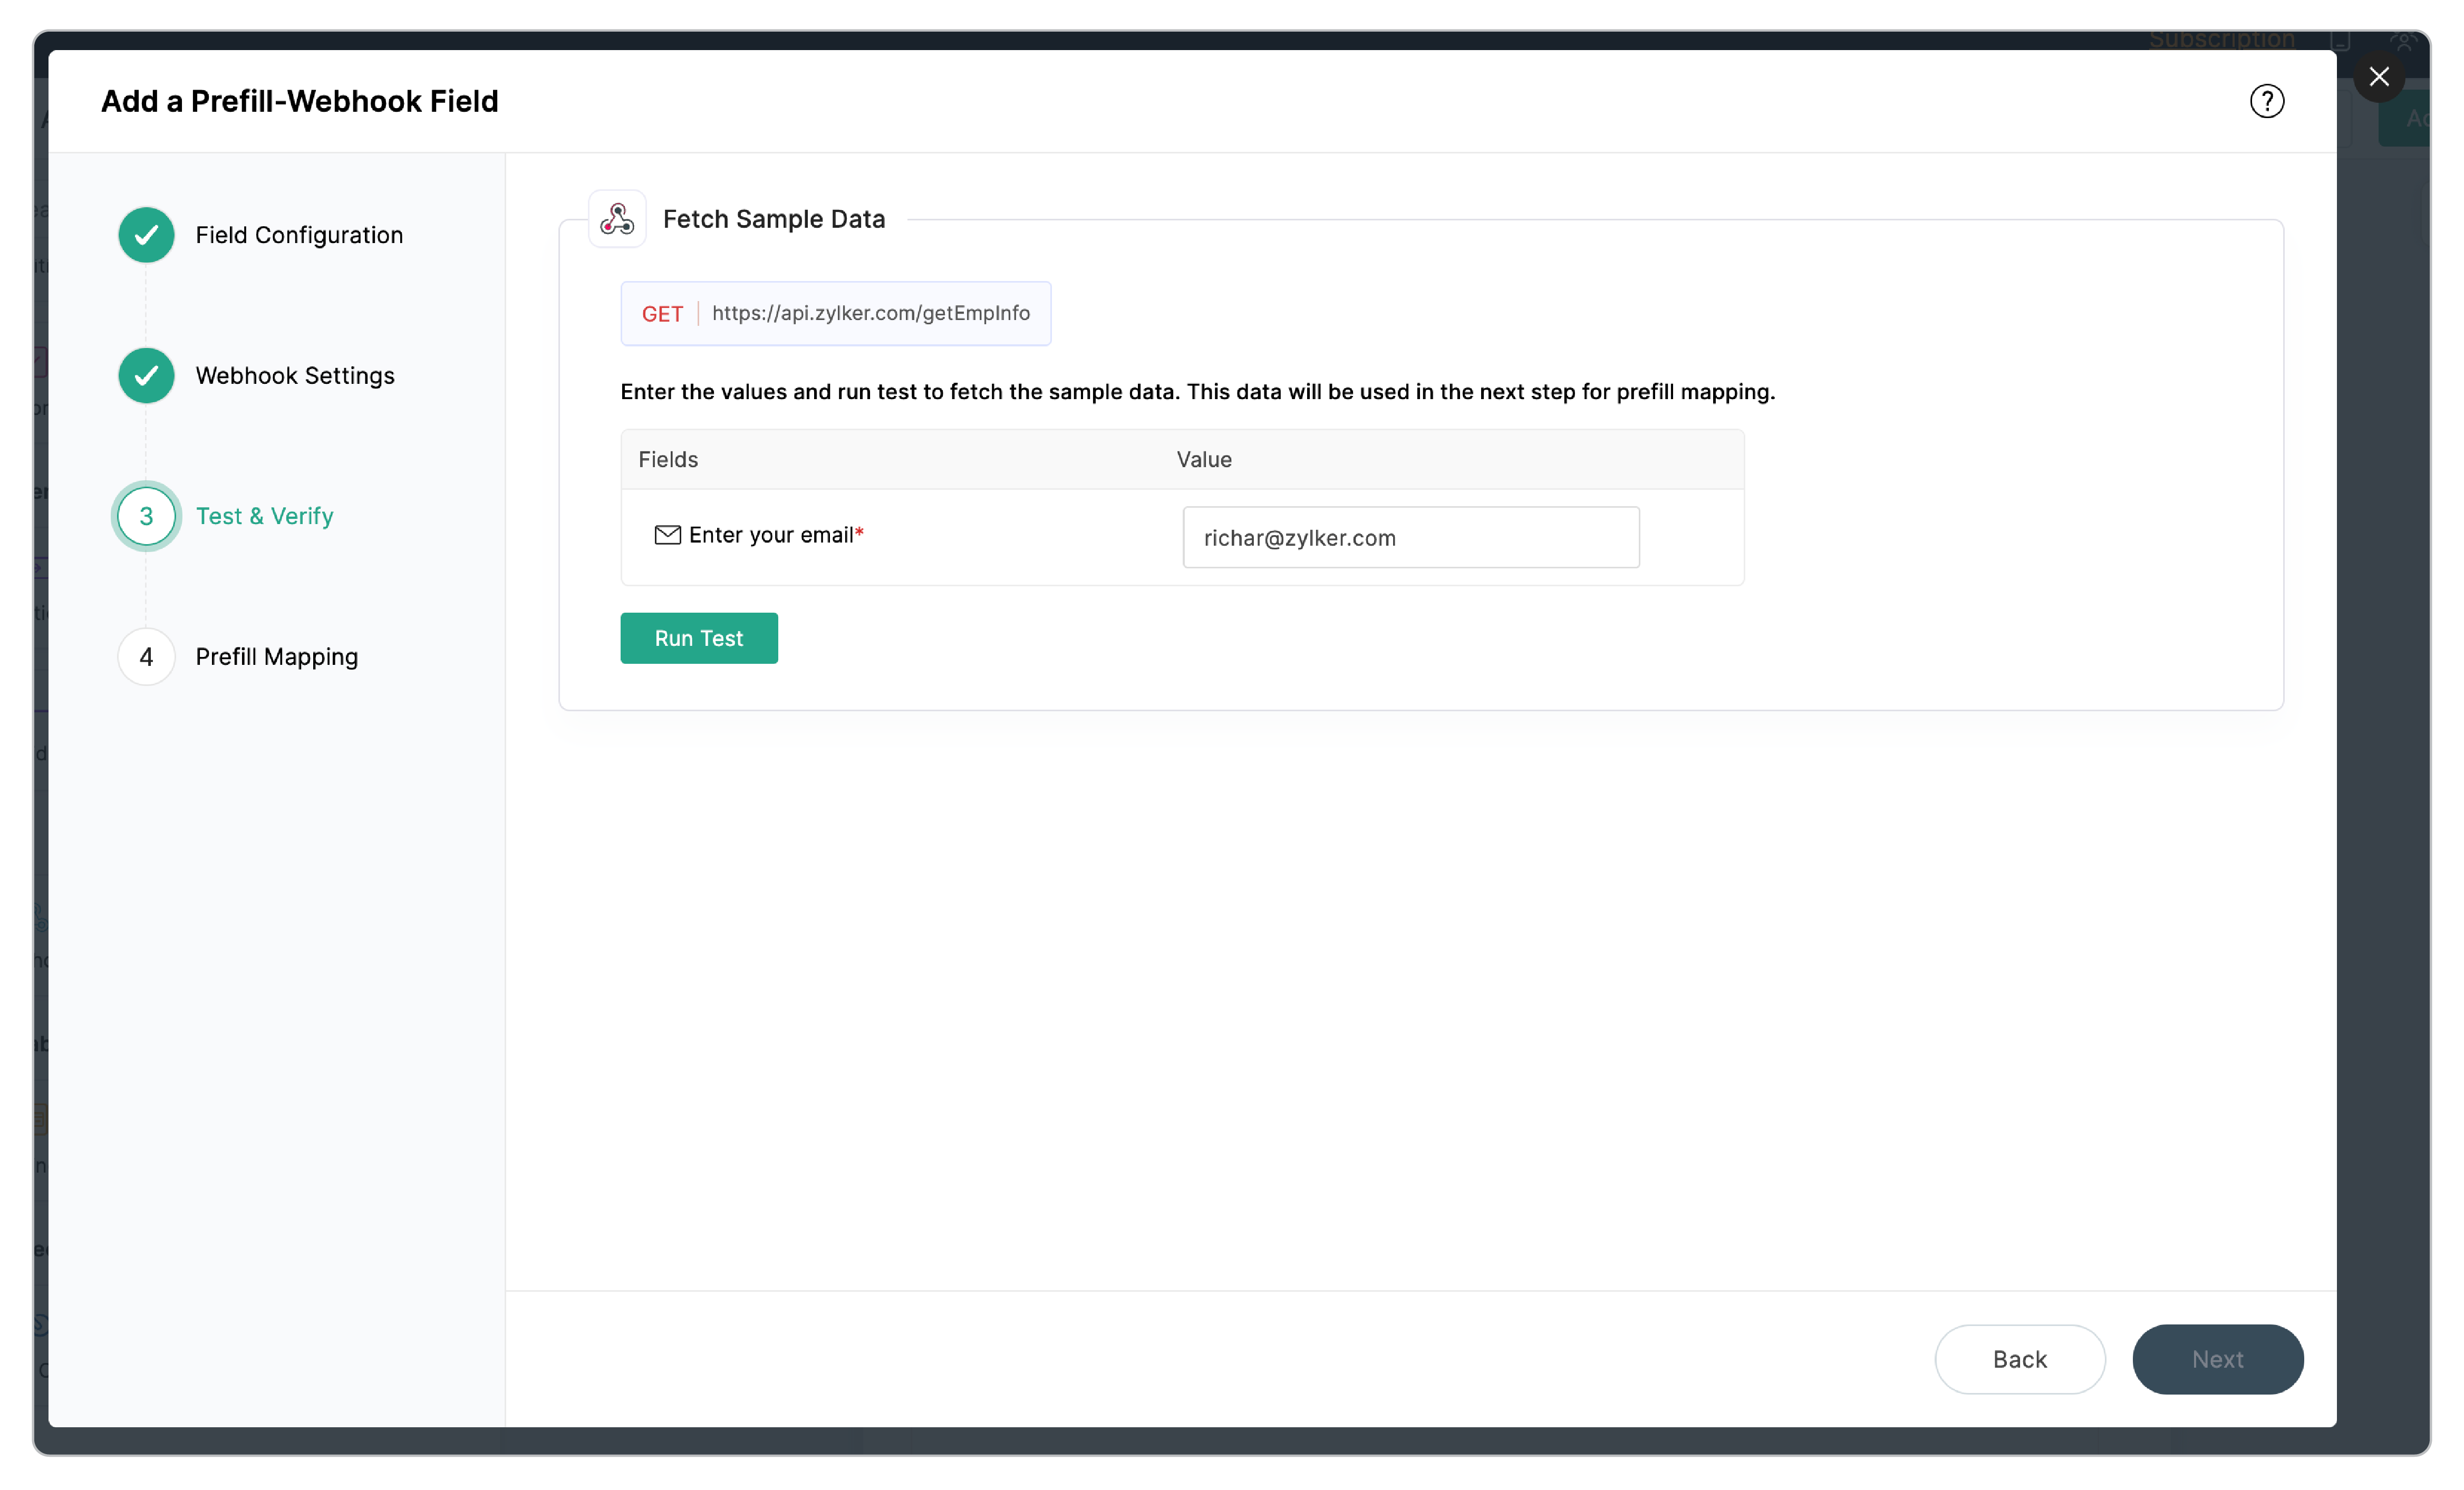Run the webhook test

pos(698,638)
